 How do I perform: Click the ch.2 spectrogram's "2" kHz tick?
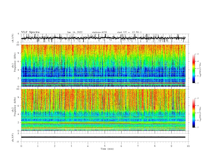point(19,122)
